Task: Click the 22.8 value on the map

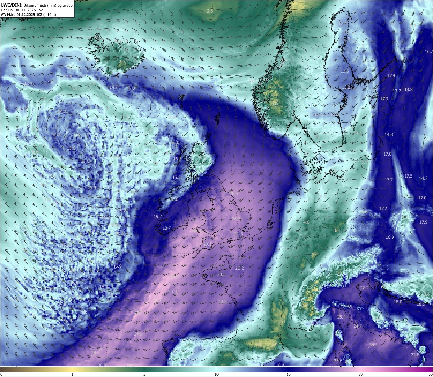Action: point(415,355)
